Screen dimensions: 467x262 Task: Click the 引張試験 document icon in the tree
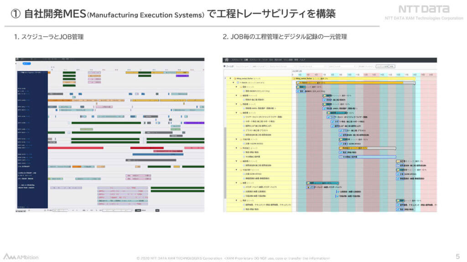[x=244, y=196]
